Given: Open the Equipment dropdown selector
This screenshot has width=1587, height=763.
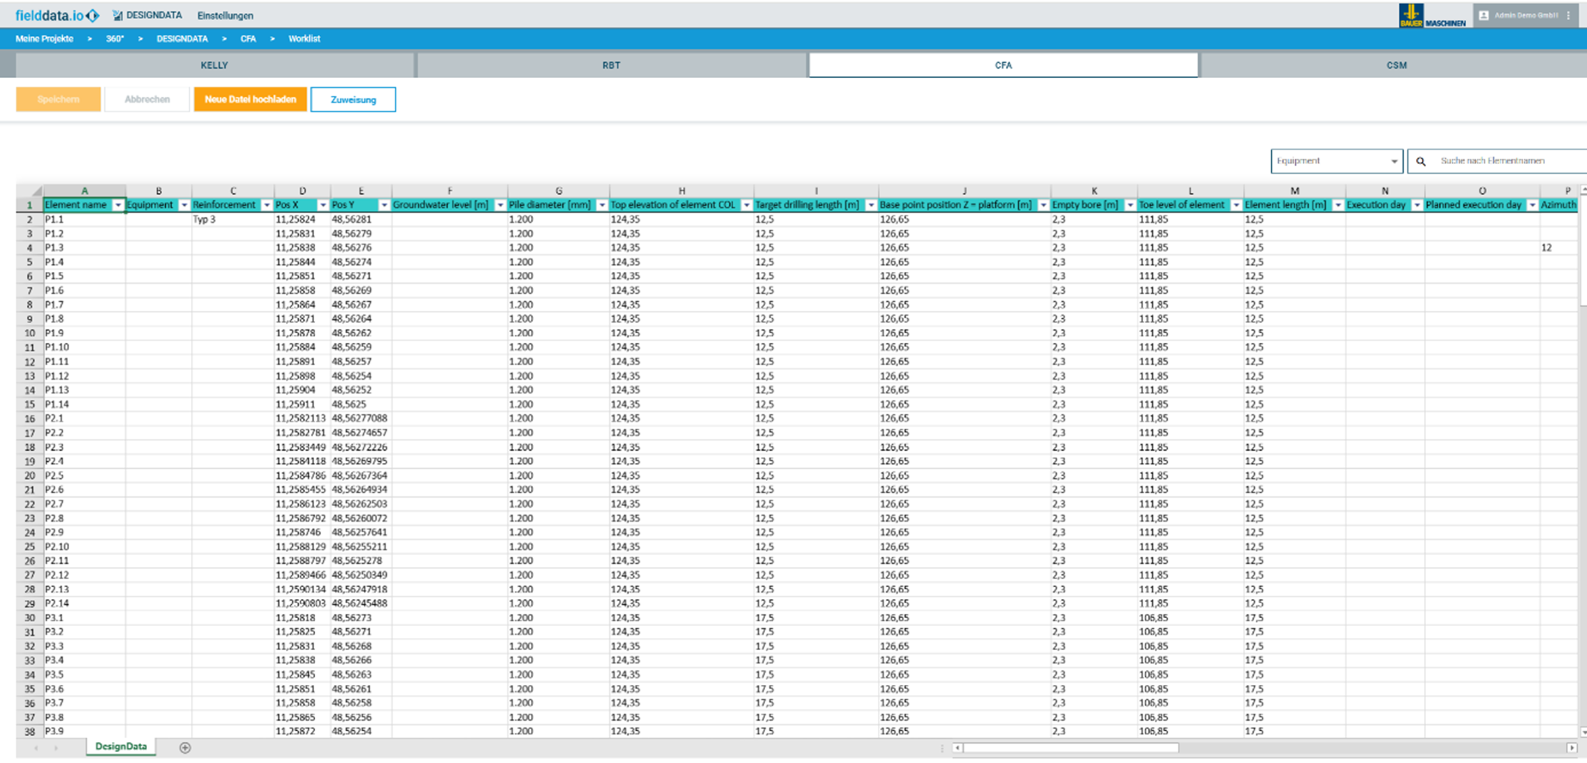Looking at the screenshot, I should (x=1336, y=161).
